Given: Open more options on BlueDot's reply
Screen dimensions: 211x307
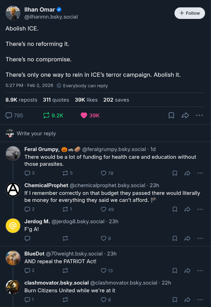Looking at the screenshot, I should [x=200, y=271].
